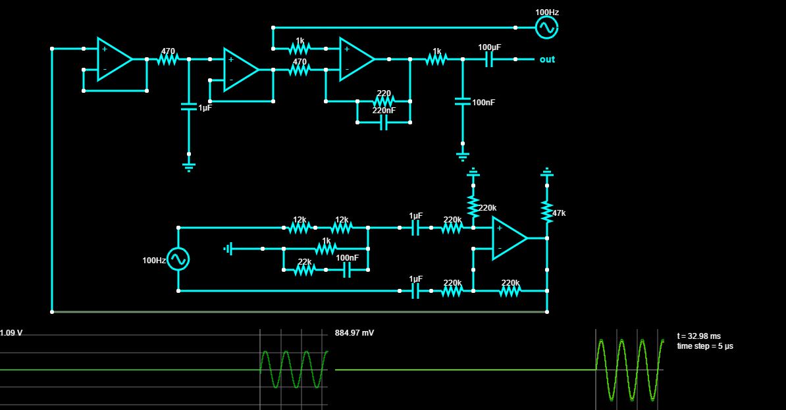Viewport: 786px width, 410px height.
Task: Select the vertical 100nF capacitor near the output
Action: pyautogui.click(x=462, y=101)
